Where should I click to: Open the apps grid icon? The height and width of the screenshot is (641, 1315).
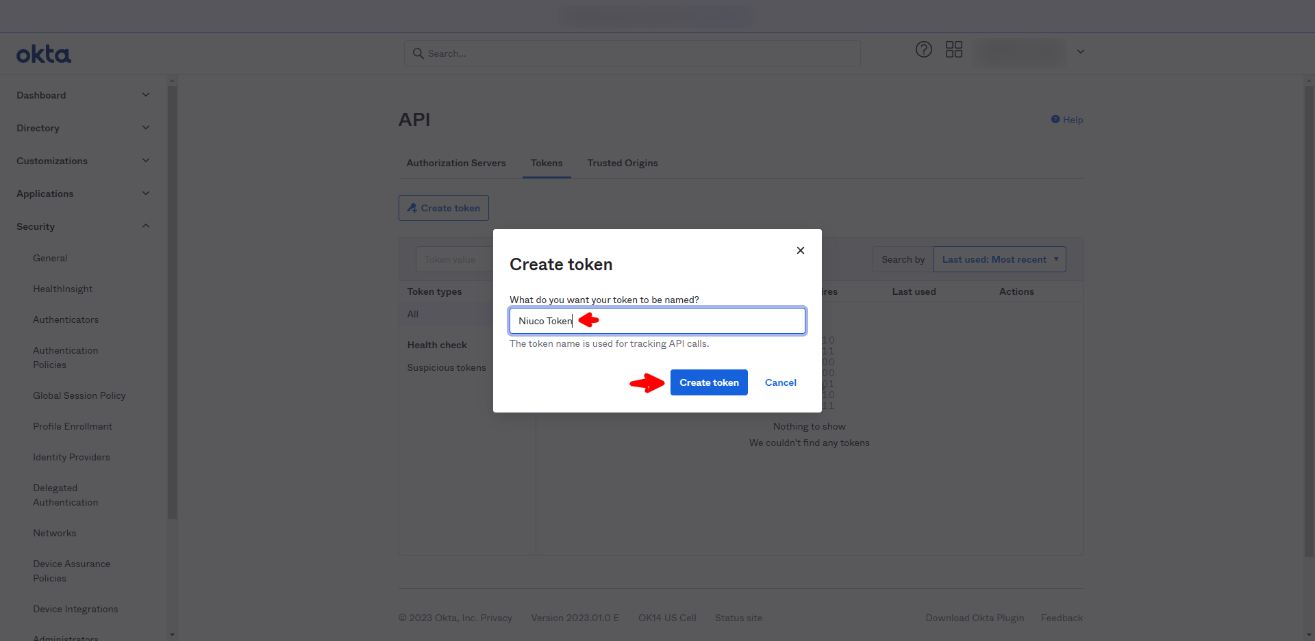tap(954, 49)
